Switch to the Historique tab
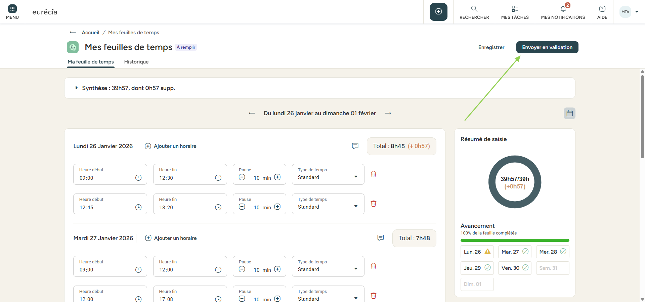The image size is (645, 302). pos(136,62)
